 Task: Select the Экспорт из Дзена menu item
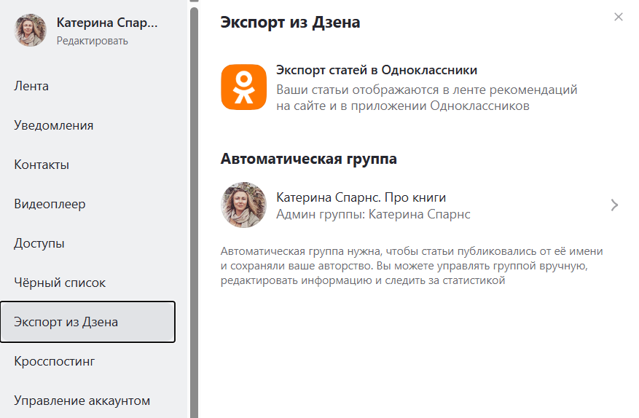[87, 322]
